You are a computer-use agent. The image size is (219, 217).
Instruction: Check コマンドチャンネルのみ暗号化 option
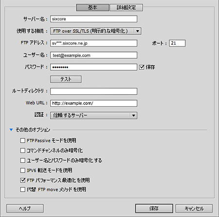23,150
